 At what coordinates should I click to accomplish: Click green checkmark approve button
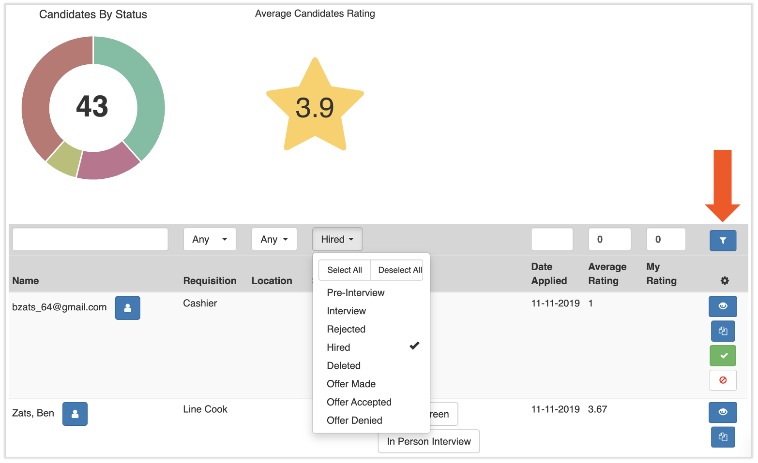[723, 356]
